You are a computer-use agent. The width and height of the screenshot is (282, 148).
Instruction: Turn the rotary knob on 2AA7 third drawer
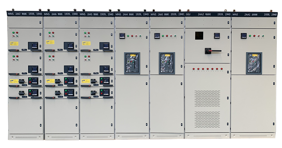21,81
